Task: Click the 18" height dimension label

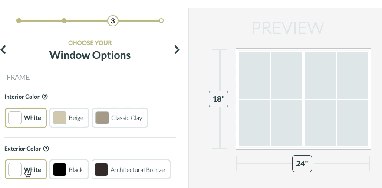Action: pyautogui.click(x=218, y=99)
